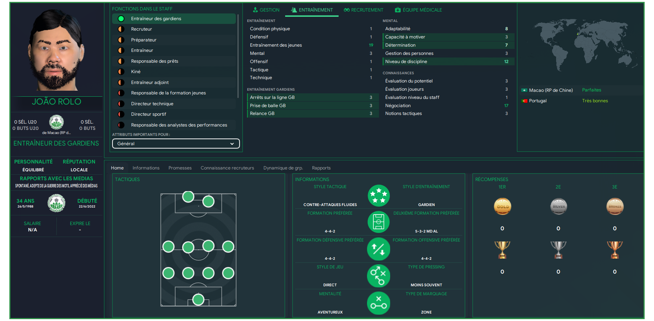Select the Entraînement tab
Screen dimensions: 654x321
tap(312, 10)
